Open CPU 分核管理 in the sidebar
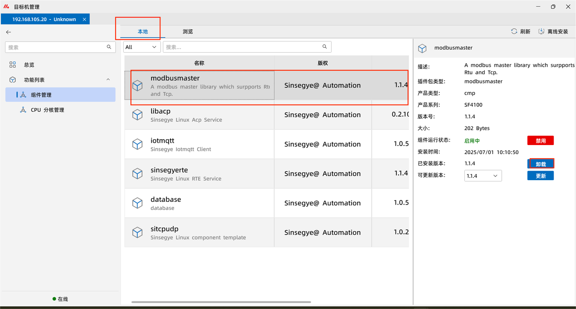Screen dimensions: 576x309 point(47,110)
